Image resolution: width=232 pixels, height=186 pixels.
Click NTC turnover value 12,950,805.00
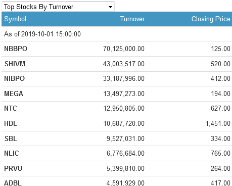click(124, 108)
